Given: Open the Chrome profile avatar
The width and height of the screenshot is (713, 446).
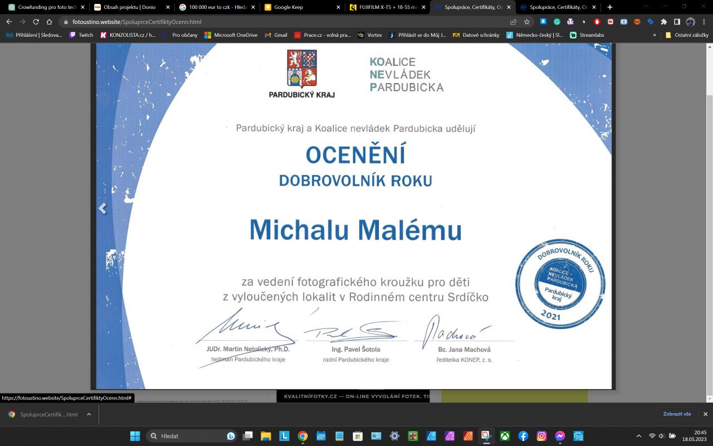Looking at the screenshot, I should [x=691, y=22].
